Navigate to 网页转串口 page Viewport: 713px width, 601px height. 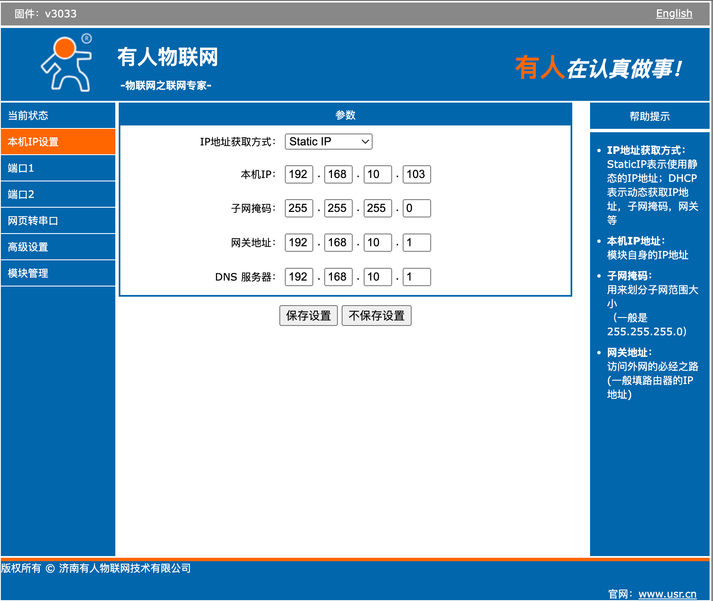click(58, 220)
